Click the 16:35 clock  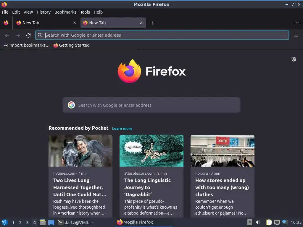coord(296,222)
